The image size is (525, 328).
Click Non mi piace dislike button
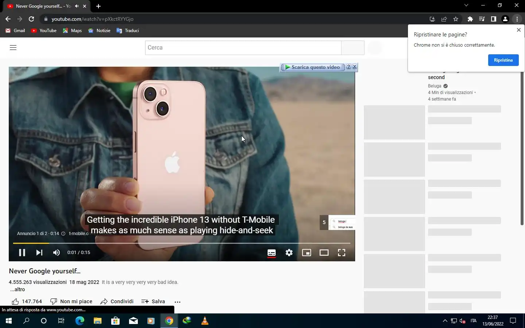point(71,301)
